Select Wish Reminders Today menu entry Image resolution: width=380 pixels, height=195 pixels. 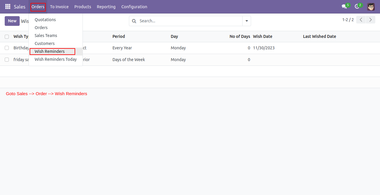[56, 59]
